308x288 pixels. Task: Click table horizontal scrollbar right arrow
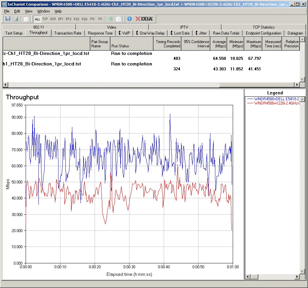[x=297, y=85]
